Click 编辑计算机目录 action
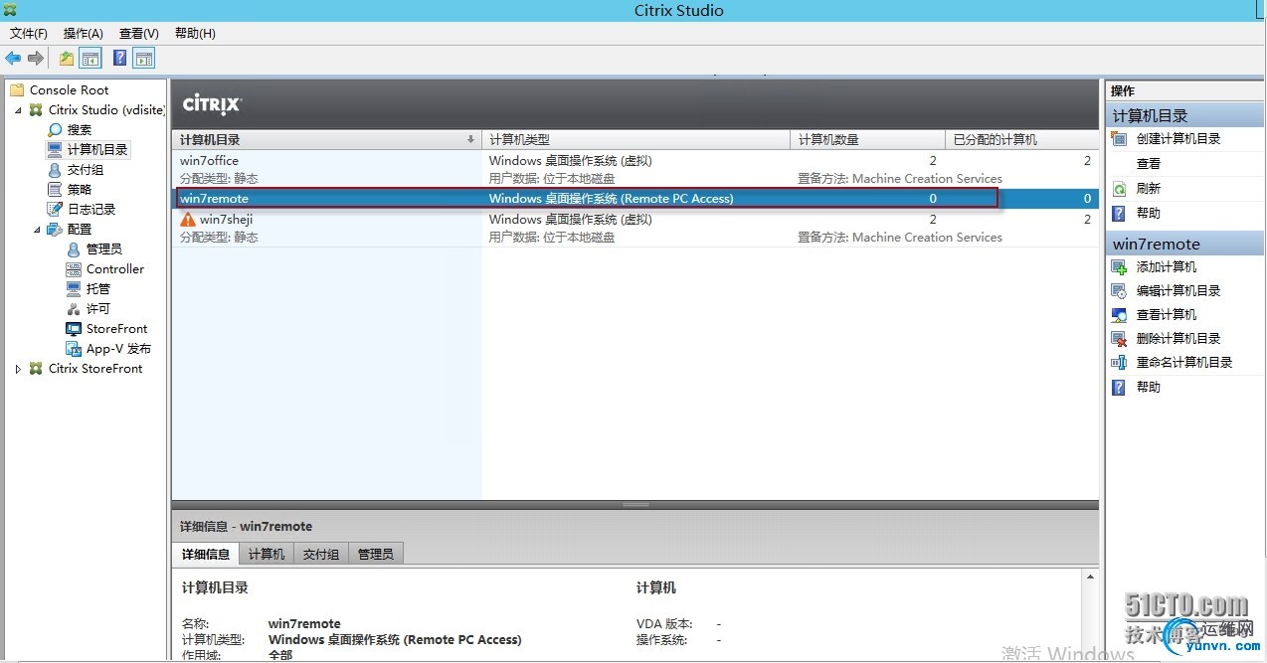 pyautogui.click(x=1178, y=291)
